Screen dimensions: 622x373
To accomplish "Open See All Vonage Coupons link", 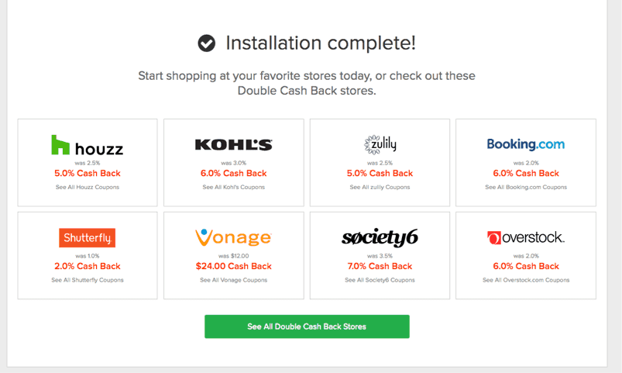I will tap(234, 280).
